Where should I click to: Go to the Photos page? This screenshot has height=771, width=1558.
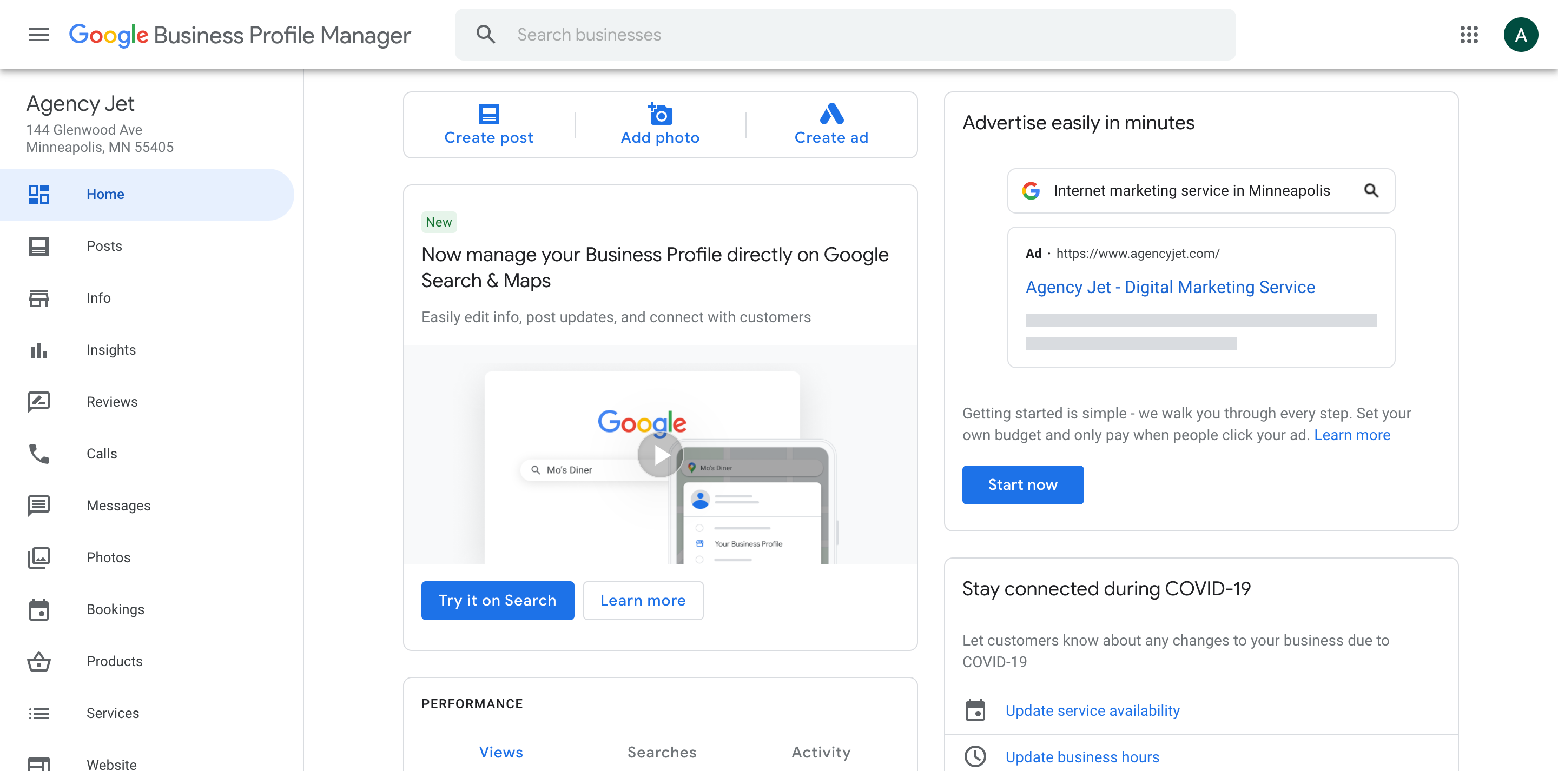click(147, 557)
